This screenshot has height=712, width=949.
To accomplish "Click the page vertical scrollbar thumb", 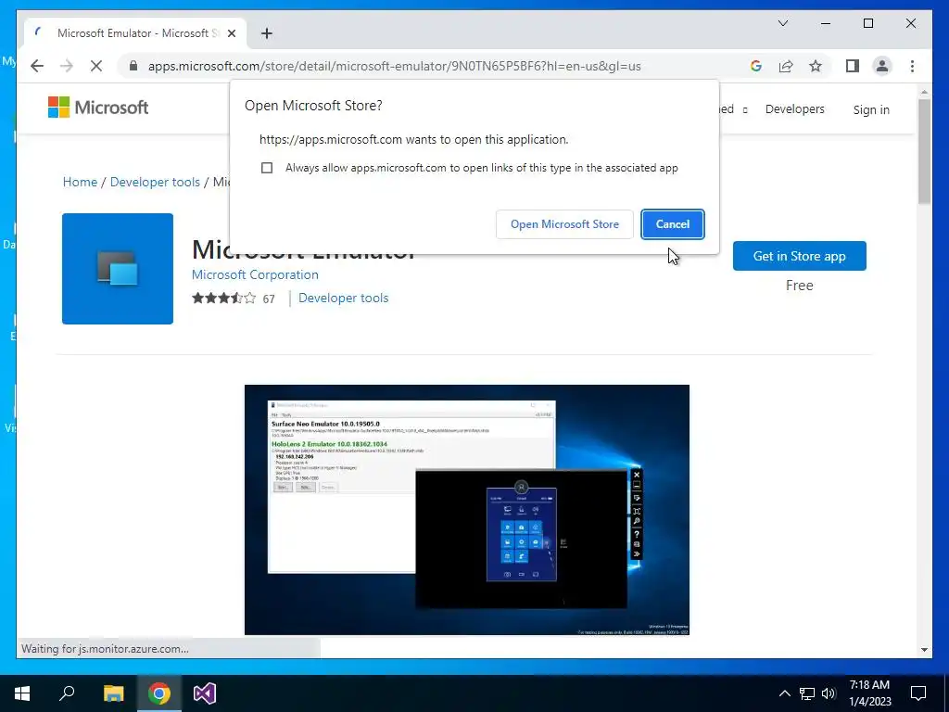I will (x=924, y=151).
